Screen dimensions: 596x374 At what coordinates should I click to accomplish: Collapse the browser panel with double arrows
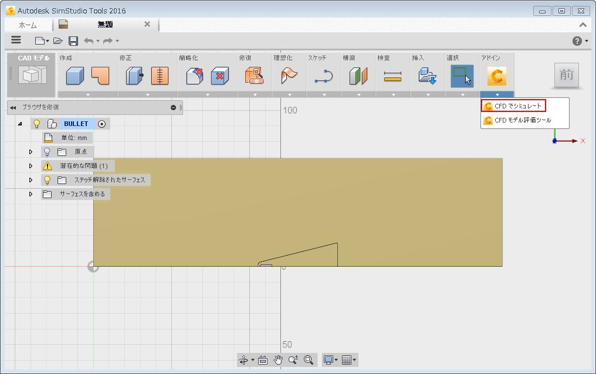tap(13, 107)
